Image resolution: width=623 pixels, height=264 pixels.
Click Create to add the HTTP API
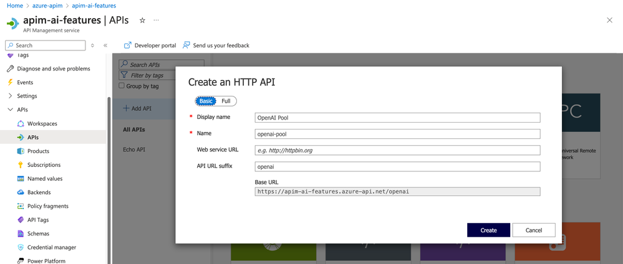(488, 230)
